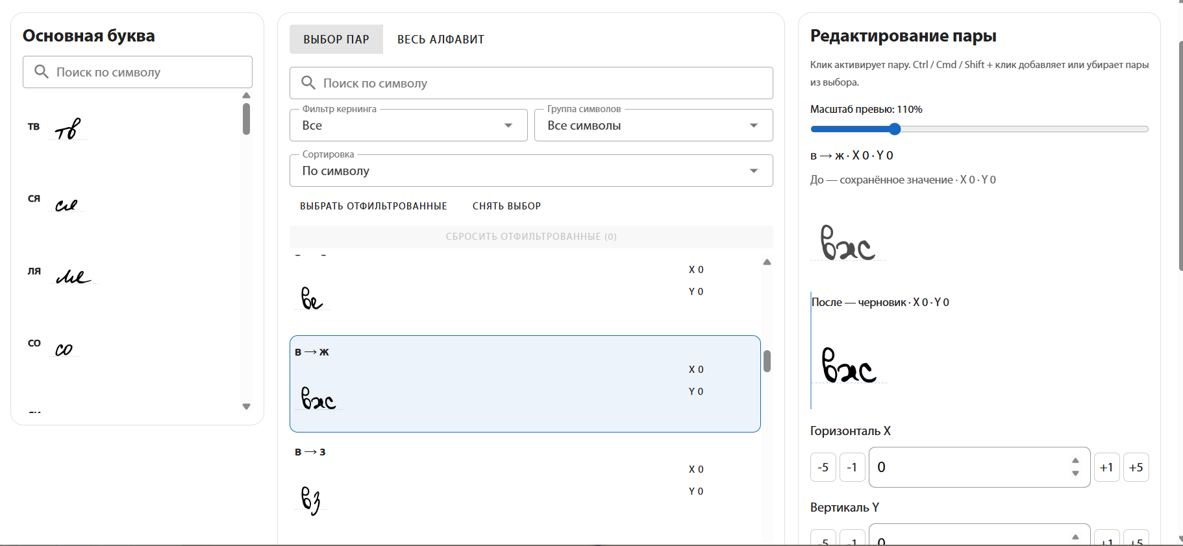Click СБРОСИТЬ ОТФИЛЬТРОВАННЫЕ (0) button
The height and width of the screenshot is (546, 1183).
(531, 237)
